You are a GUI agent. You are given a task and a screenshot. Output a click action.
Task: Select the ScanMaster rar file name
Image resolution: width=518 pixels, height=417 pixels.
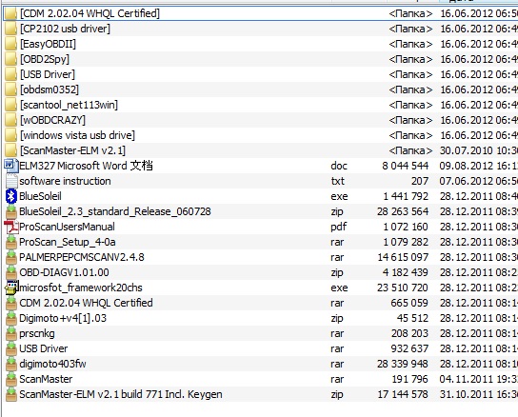46,379
